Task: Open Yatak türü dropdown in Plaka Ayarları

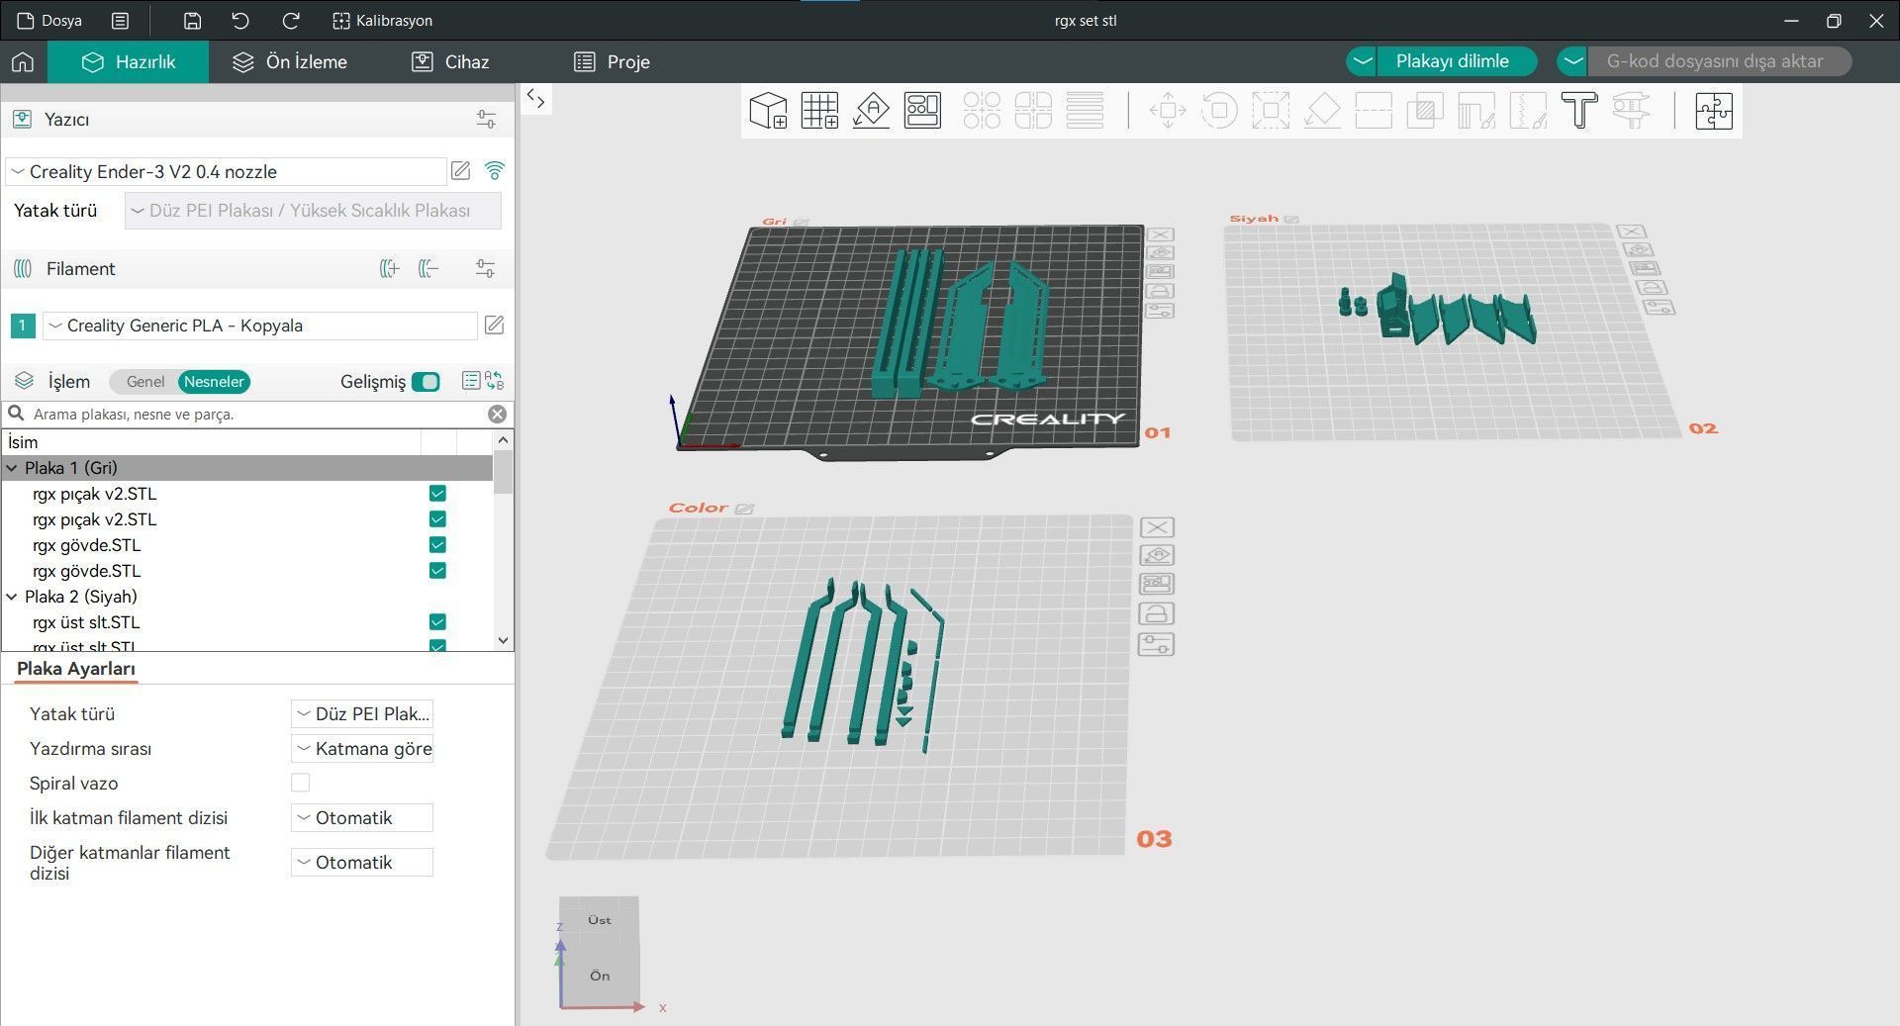Action: coord(362,713)
